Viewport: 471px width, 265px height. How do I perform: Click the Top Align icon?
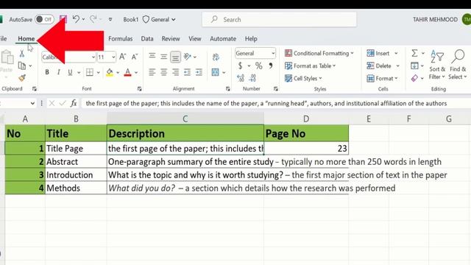click(x=152, y=56)
